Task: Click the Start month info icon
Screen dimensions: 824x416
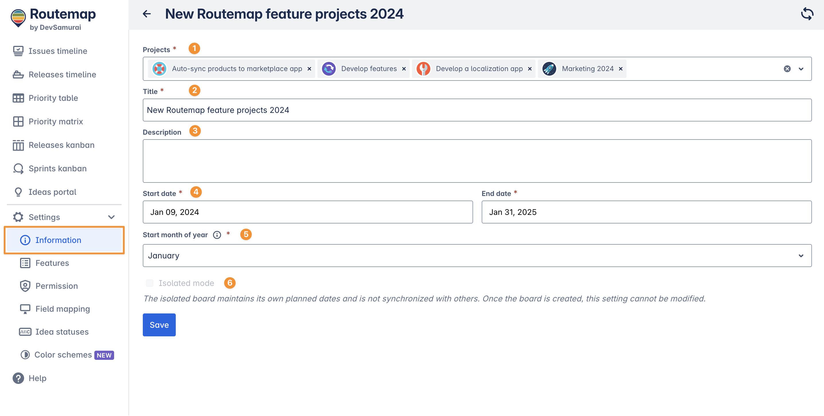Action: click(217, 235)
